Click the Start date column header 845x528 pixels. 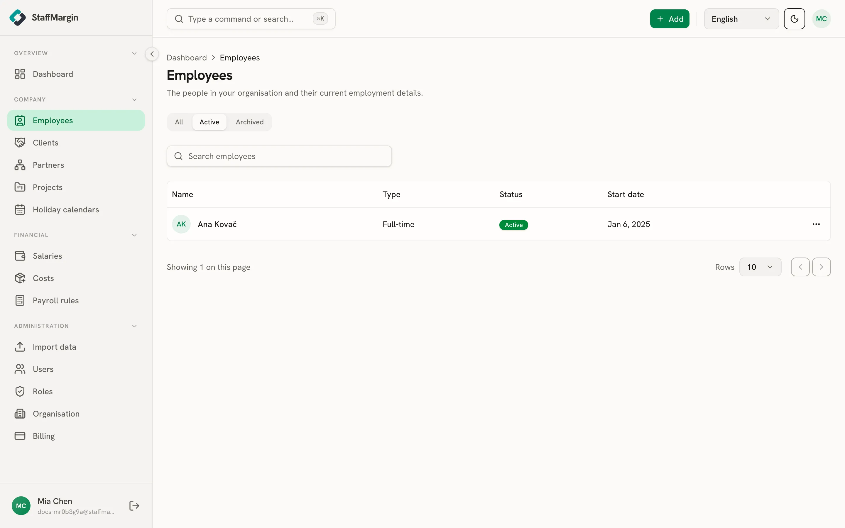pyautogui.click(x=626, y=194)
